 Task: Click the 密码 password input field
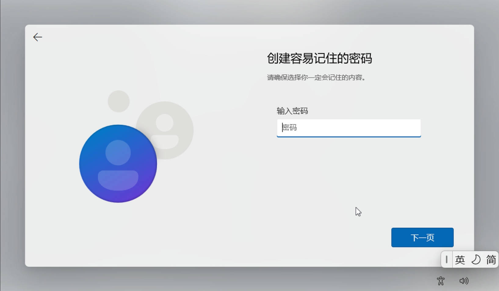pos(349,128)
